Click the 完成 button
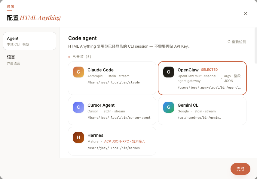Viewport: 257px width, 179px height. click(240, 169)
